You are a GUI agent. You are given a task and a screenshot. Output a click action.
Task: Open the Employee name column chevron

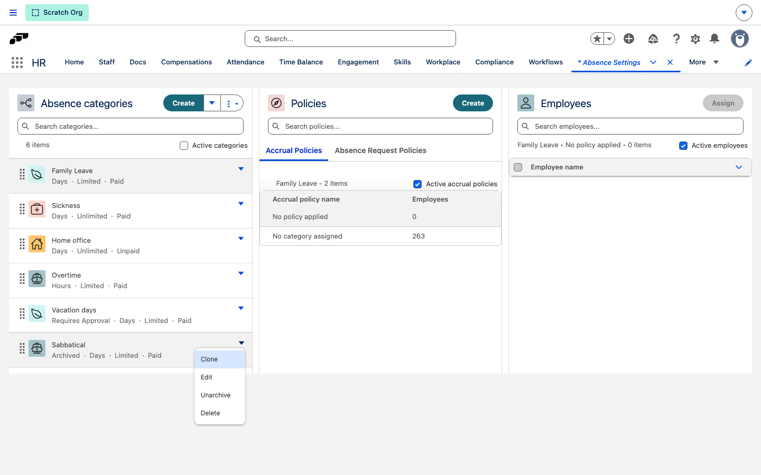pos(739,167)
